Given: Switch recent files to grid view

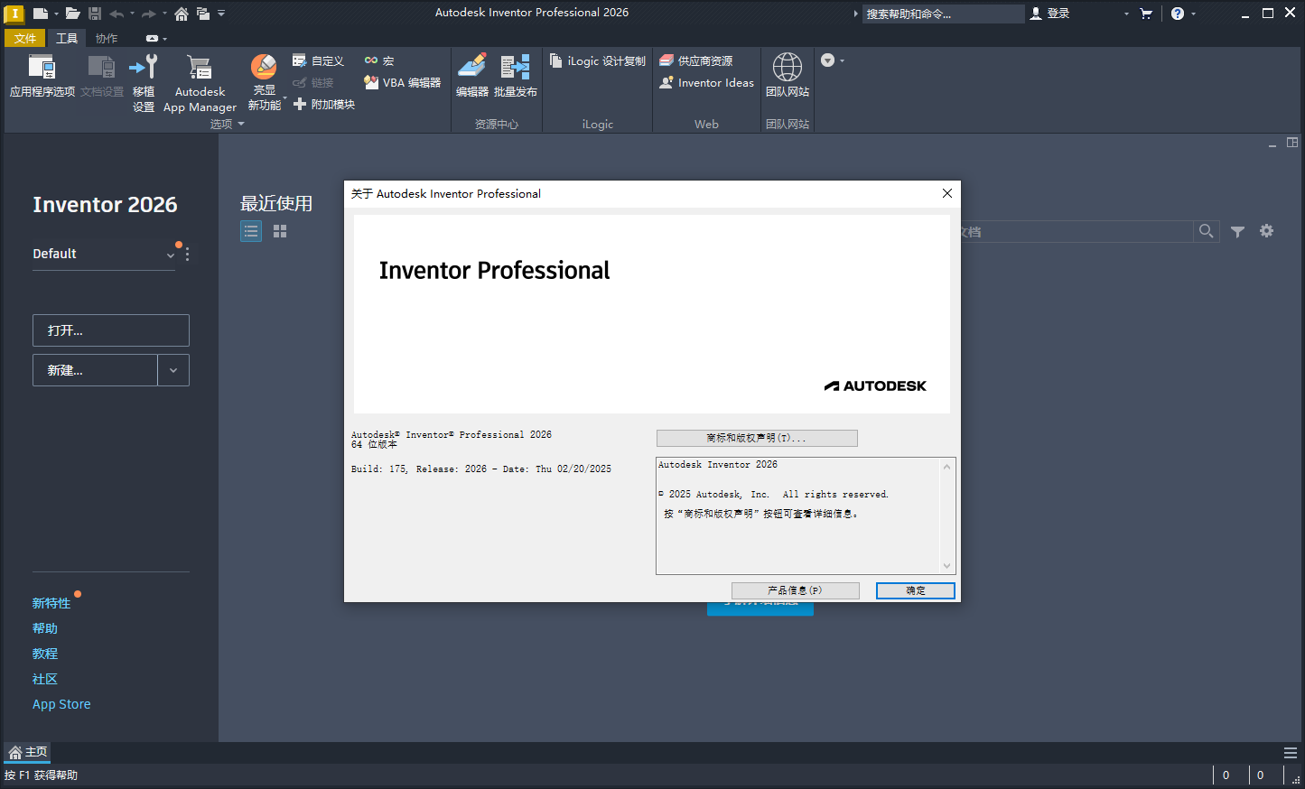Looking at the screenshot, I should click(279, 231).
